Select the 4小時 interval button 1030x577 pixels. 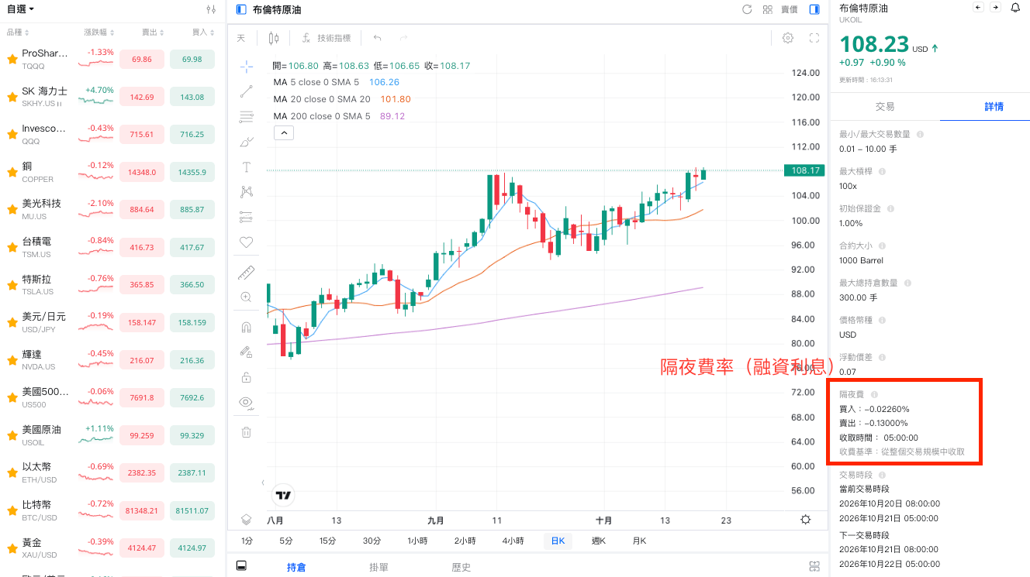513,541
